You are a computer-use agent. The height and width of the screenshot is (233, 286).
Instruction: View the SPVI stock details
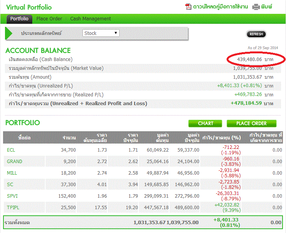[12, 196]
